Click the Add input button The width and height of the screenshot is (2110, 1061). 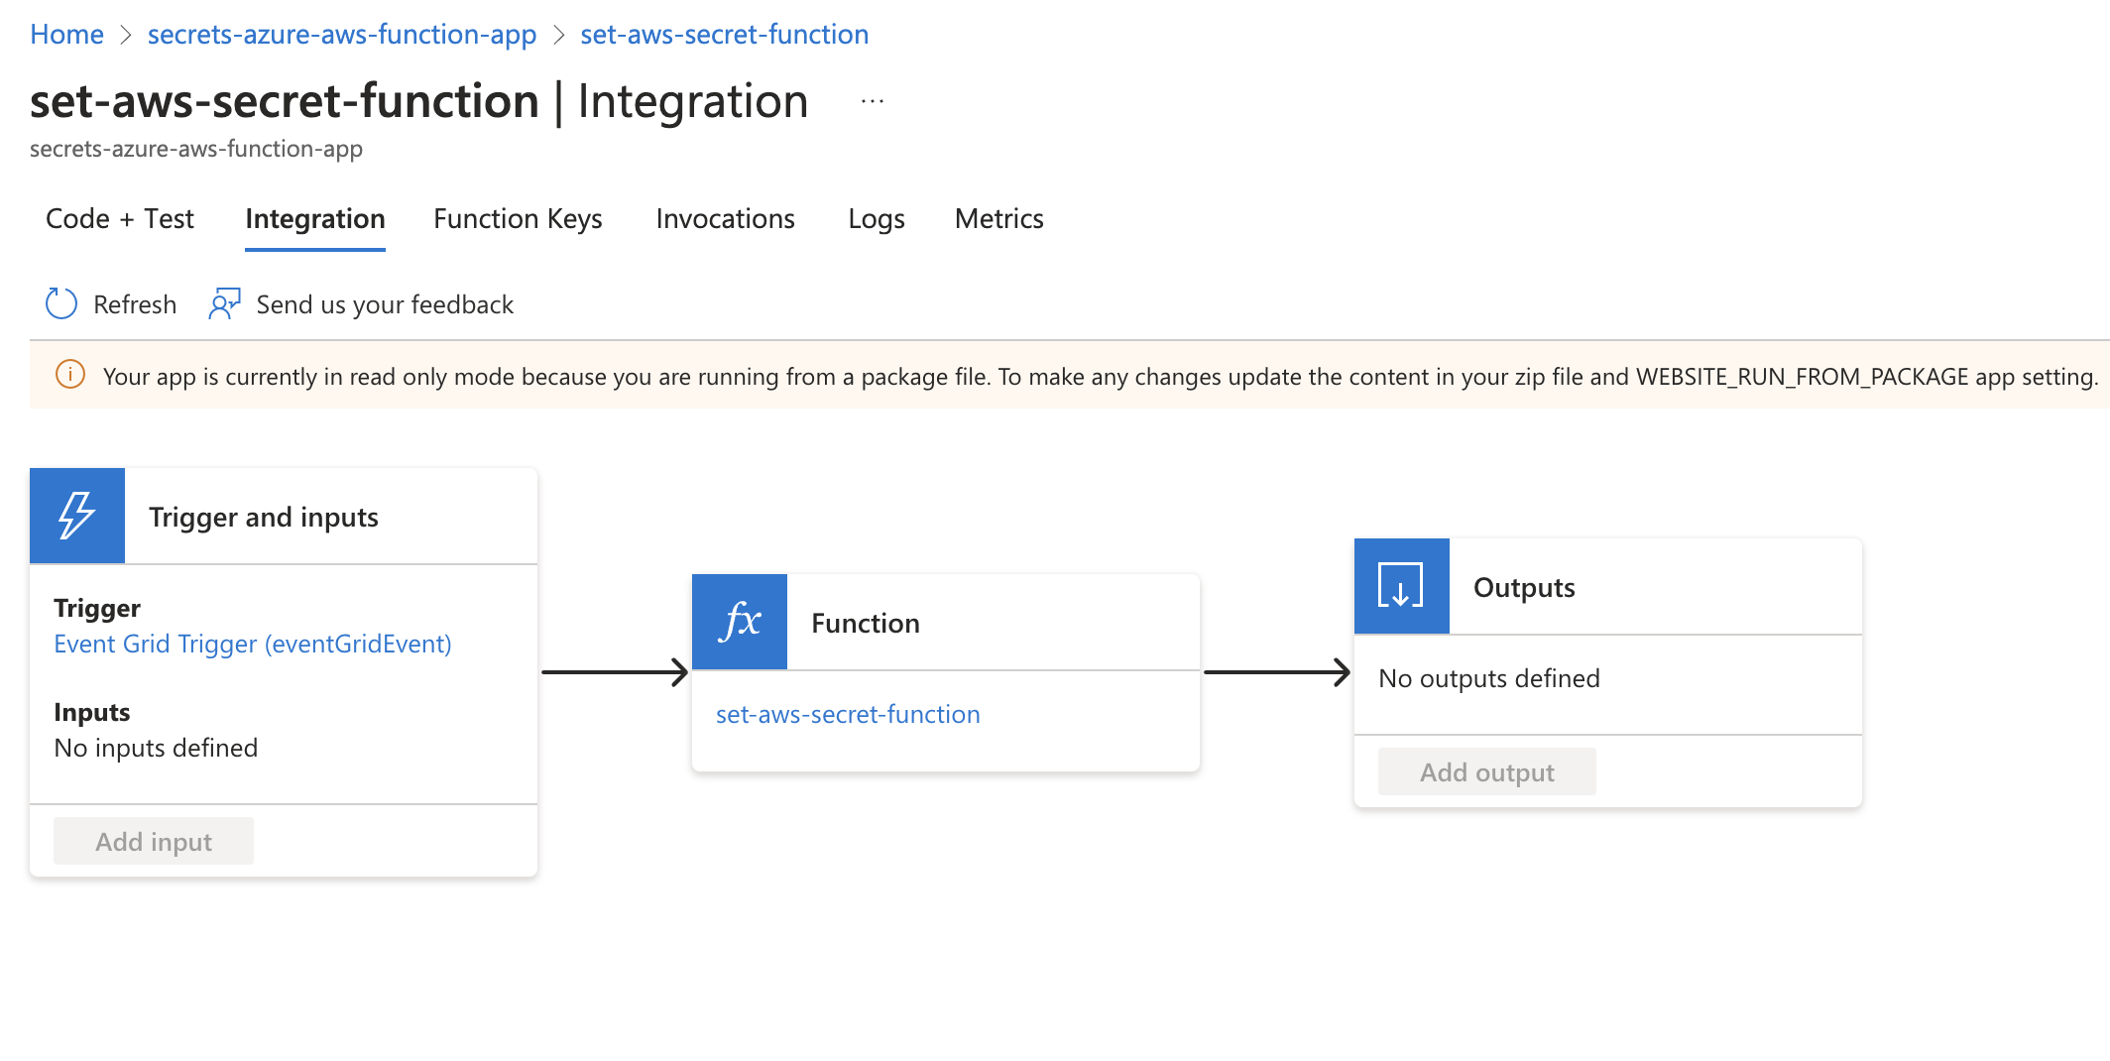[154, 841]
